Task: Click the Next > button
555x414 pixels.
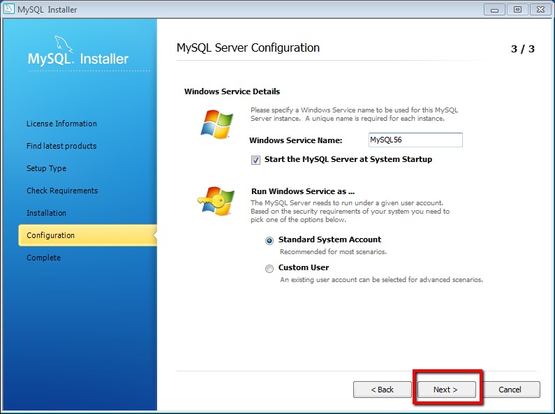Action: pyautogui.click(x=446, y=390)
